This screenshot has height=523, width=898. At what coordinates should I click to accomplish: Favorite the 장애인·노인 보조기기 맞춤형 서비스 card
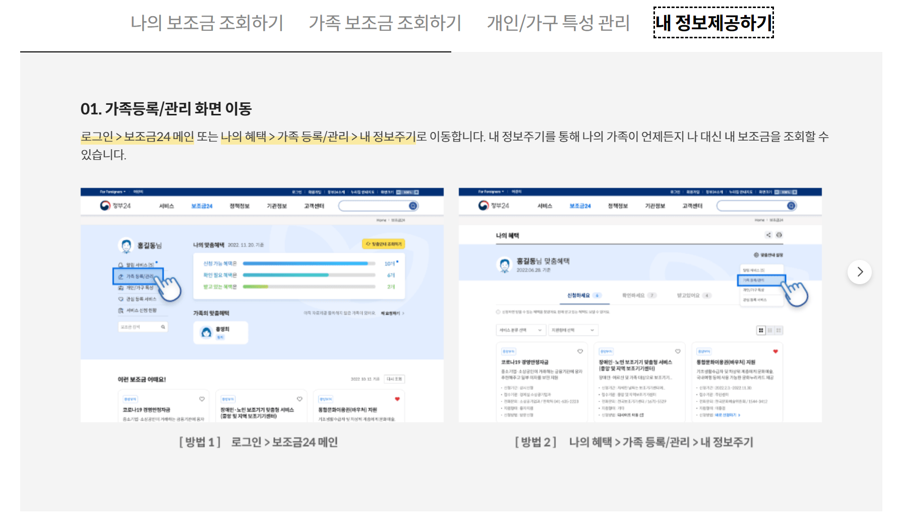coord(677,351)
